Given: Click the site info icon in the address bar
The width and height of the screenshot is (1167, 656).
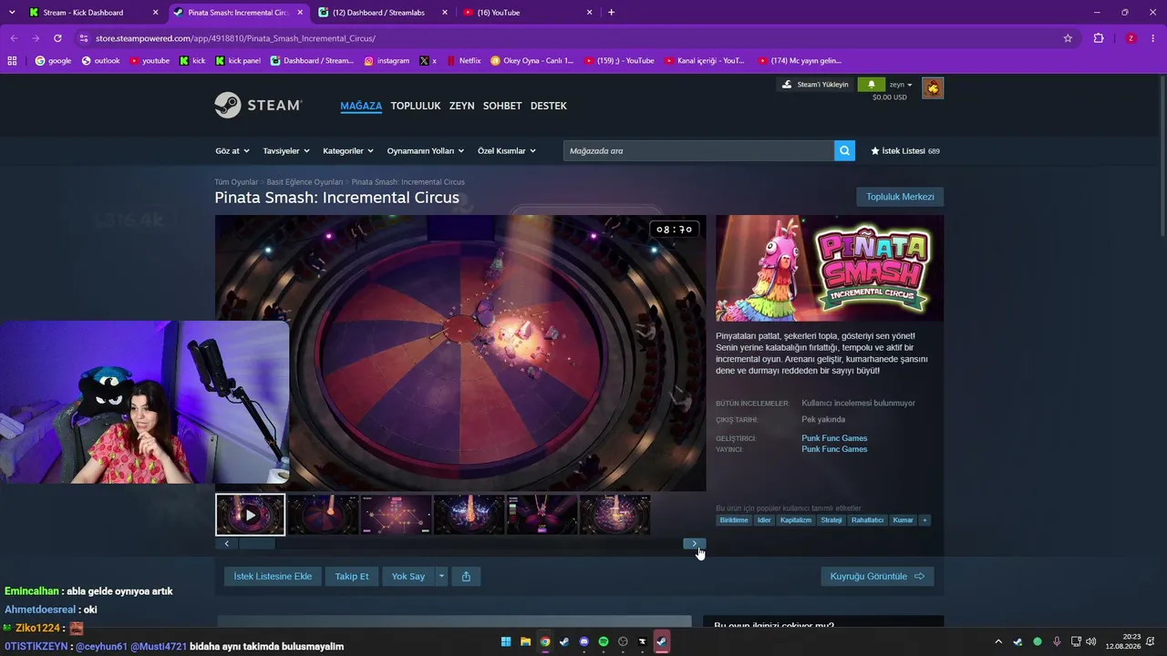Looking at the screenshot, I should 84,38.
